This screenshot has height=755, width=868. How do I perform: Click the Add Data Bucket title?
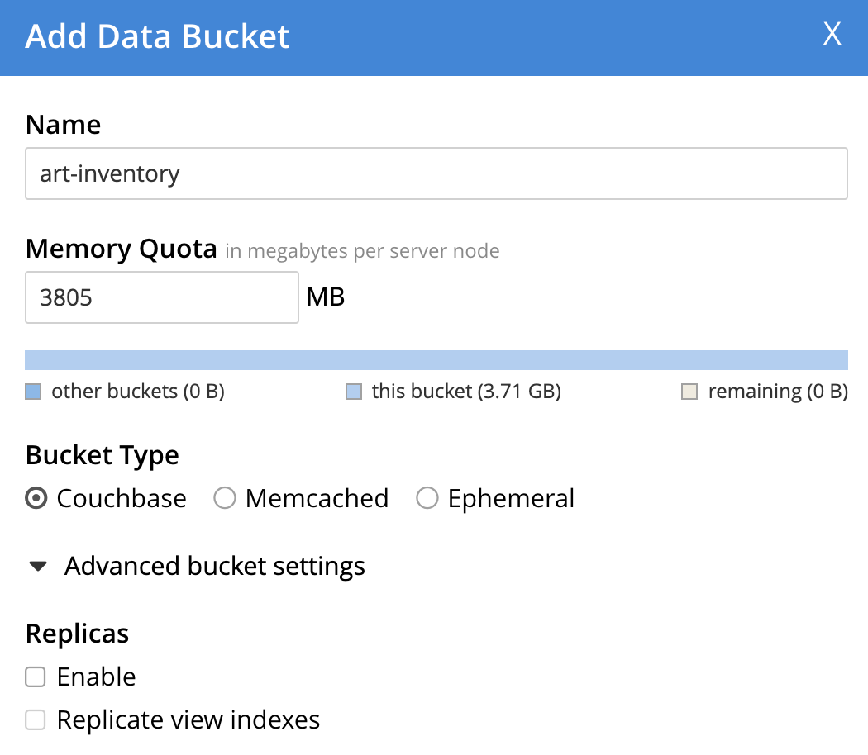(157, 36)
